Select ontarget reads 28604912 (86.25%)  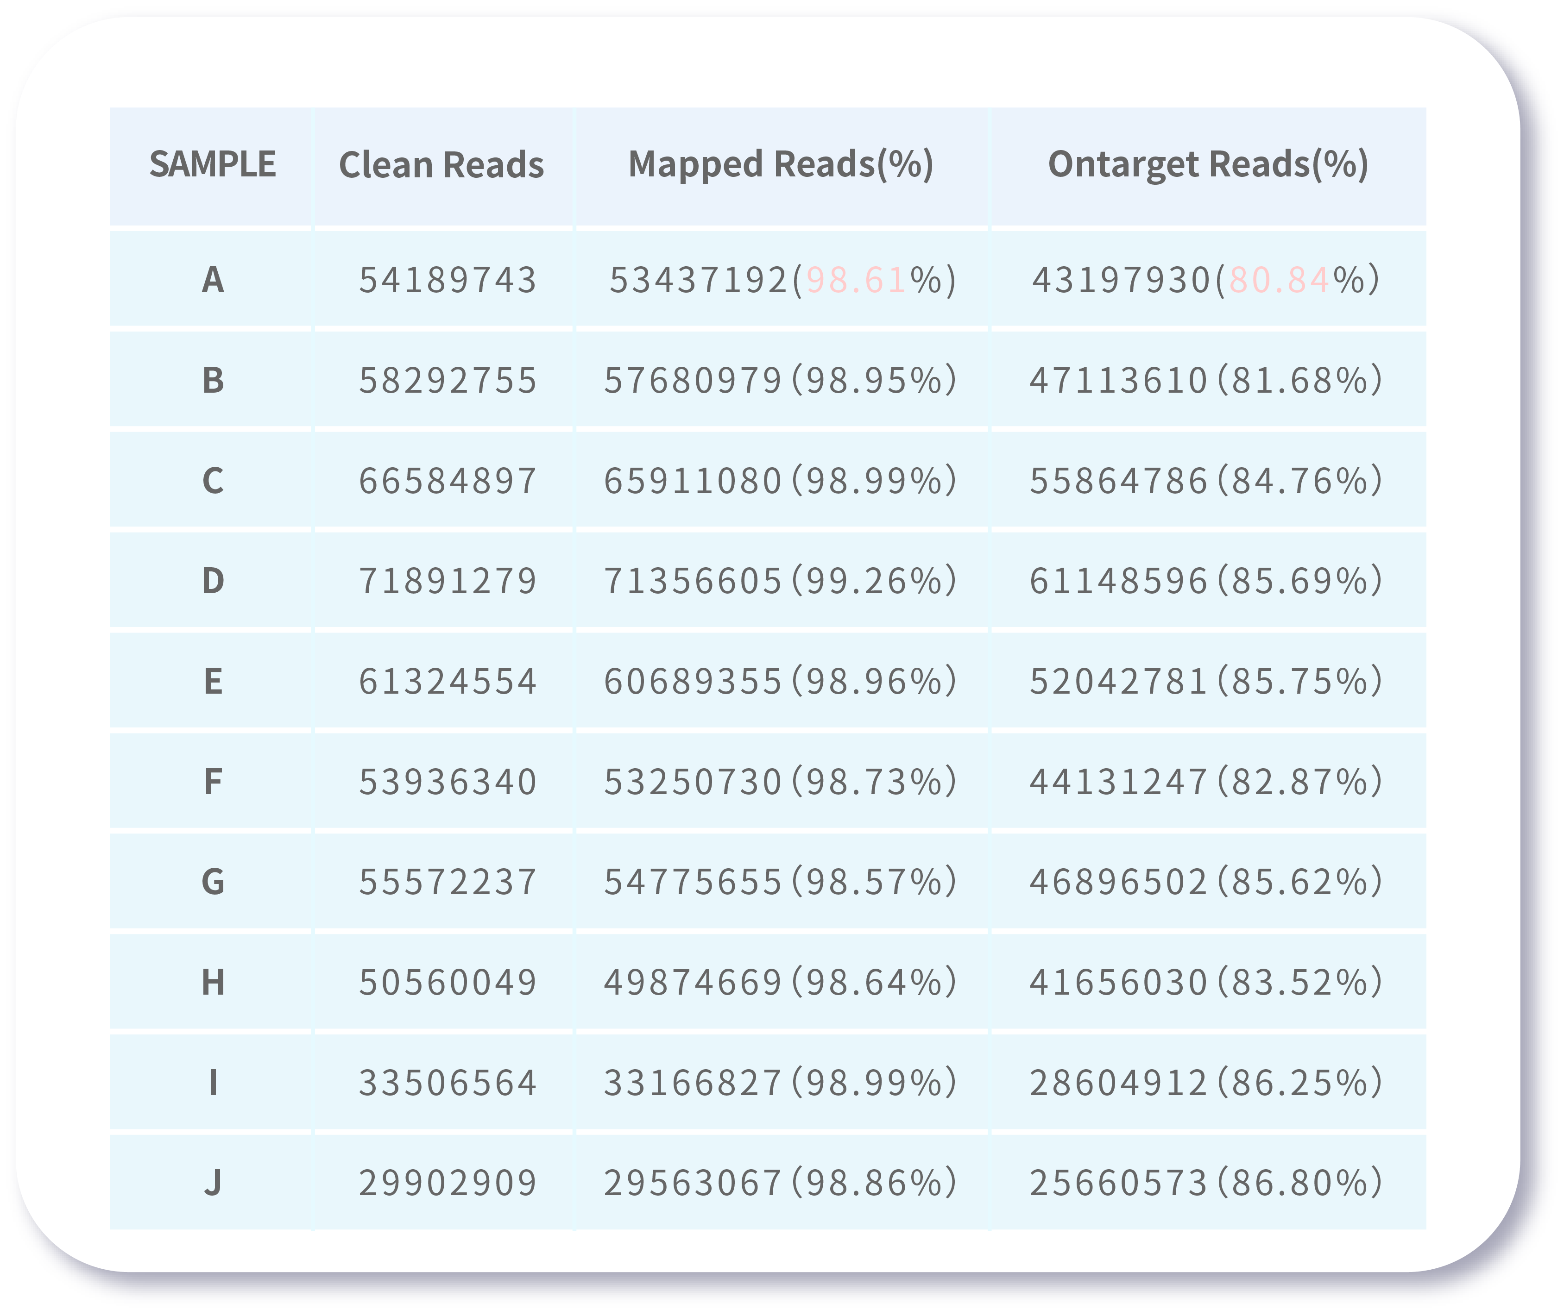1206,1083
